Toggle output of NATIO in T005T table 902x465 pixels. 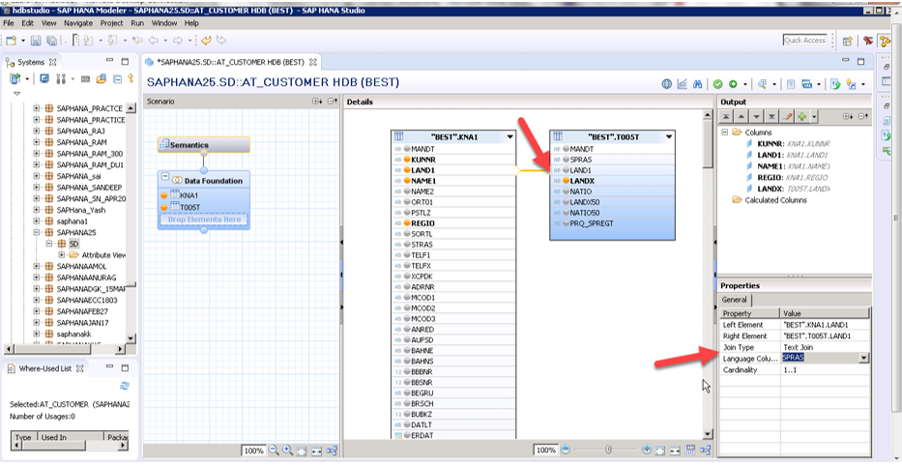click(x=566, y=191)
